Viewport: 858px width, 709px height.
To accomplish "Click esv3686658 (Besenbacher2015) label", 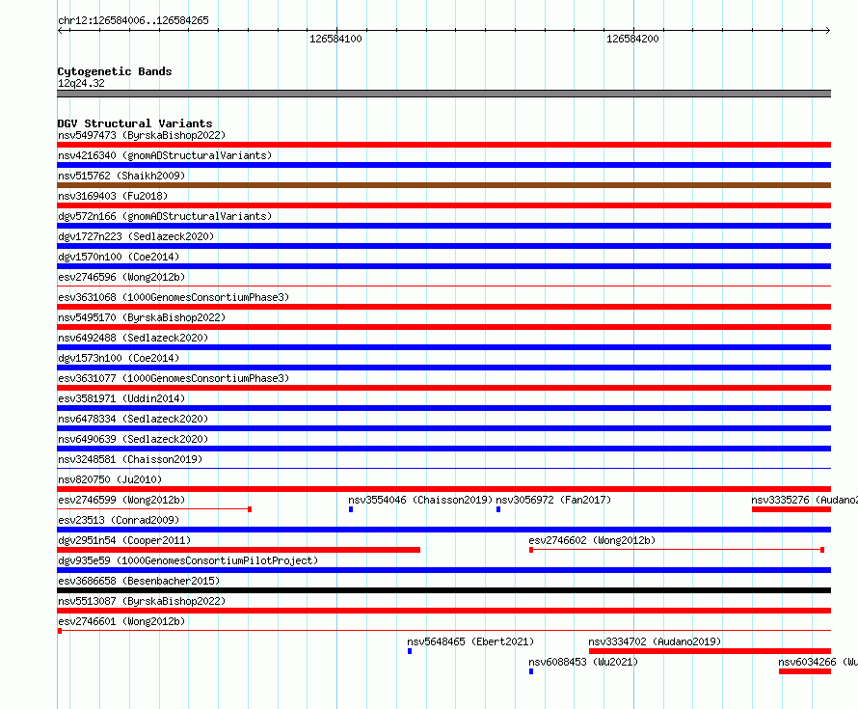I will (x=139, y=581).
